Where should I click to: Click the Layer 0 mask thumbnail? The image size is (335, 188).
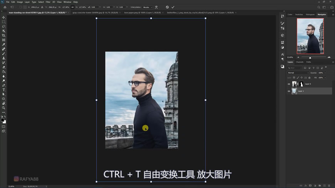(x=301, y=84)
